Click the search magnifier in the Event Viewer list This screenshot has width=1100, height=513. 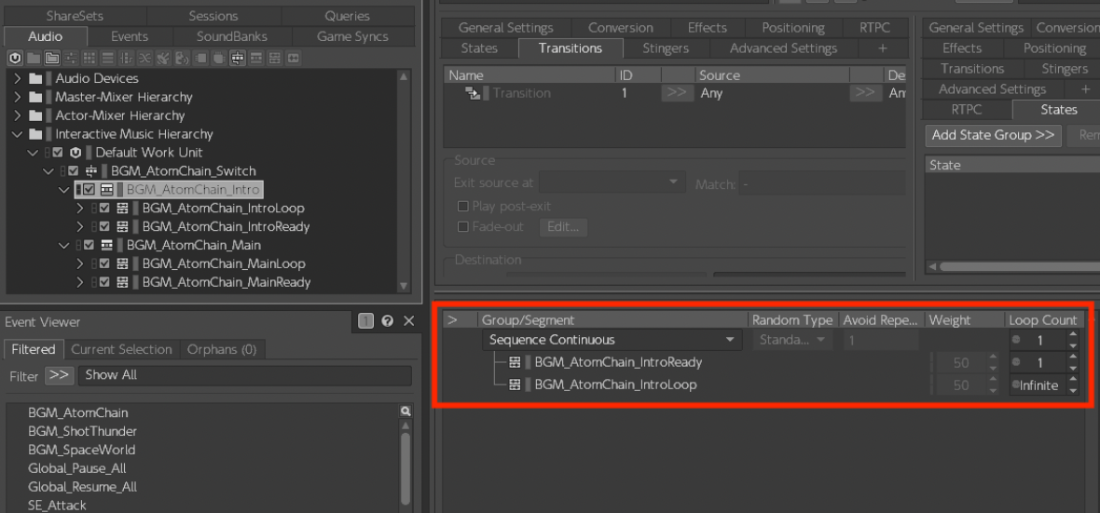[x=406, y=412]
